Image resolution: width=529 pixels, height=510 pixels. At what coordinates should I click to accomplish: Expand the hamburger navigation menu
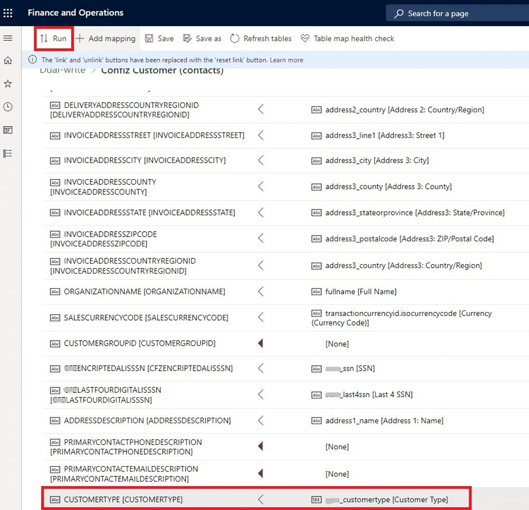click(8, 38)
